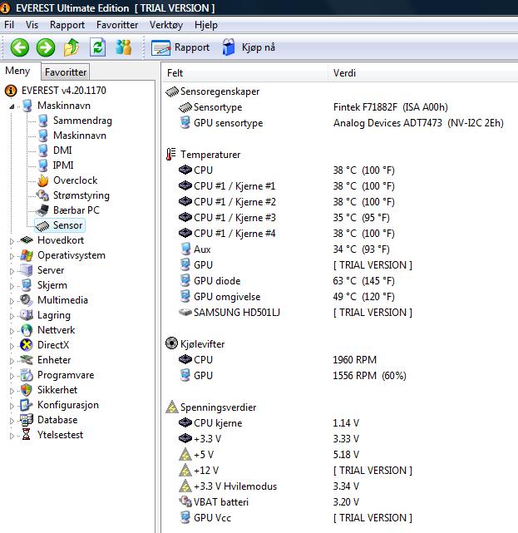This screenshot has width=518, height=533.
Task: Click the Database icon
Action: click(27, 419)
